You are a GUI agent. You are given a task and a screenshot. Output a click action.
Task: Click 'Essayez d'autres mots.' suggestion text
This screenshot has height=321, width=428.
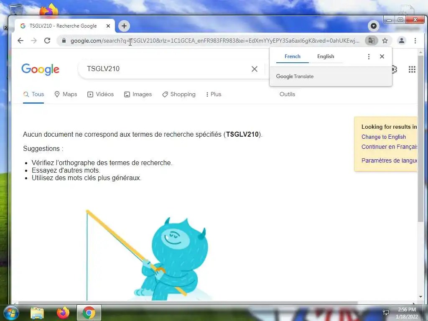coord(66,171)
